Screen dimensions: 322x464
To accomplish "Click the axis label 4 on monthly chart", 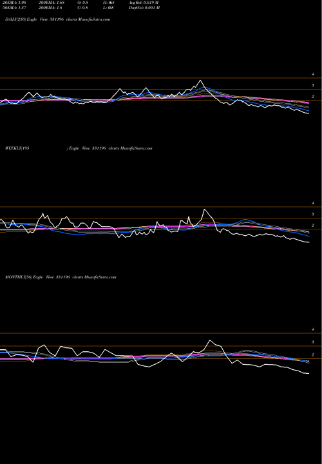I will [313, 329].
